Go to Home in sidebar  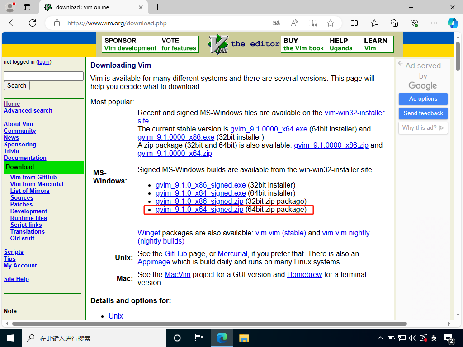(12, 103)
